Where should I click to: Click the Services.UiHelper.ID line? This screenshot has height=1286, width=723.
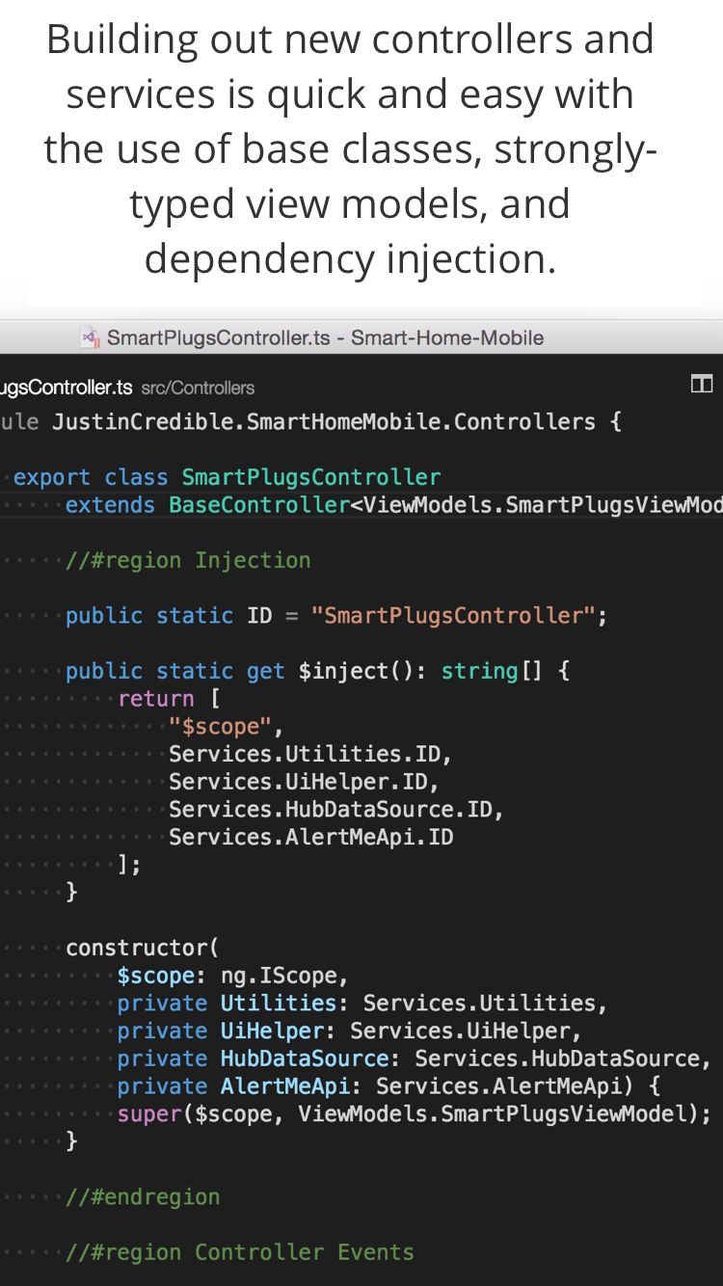coord(304,782)
